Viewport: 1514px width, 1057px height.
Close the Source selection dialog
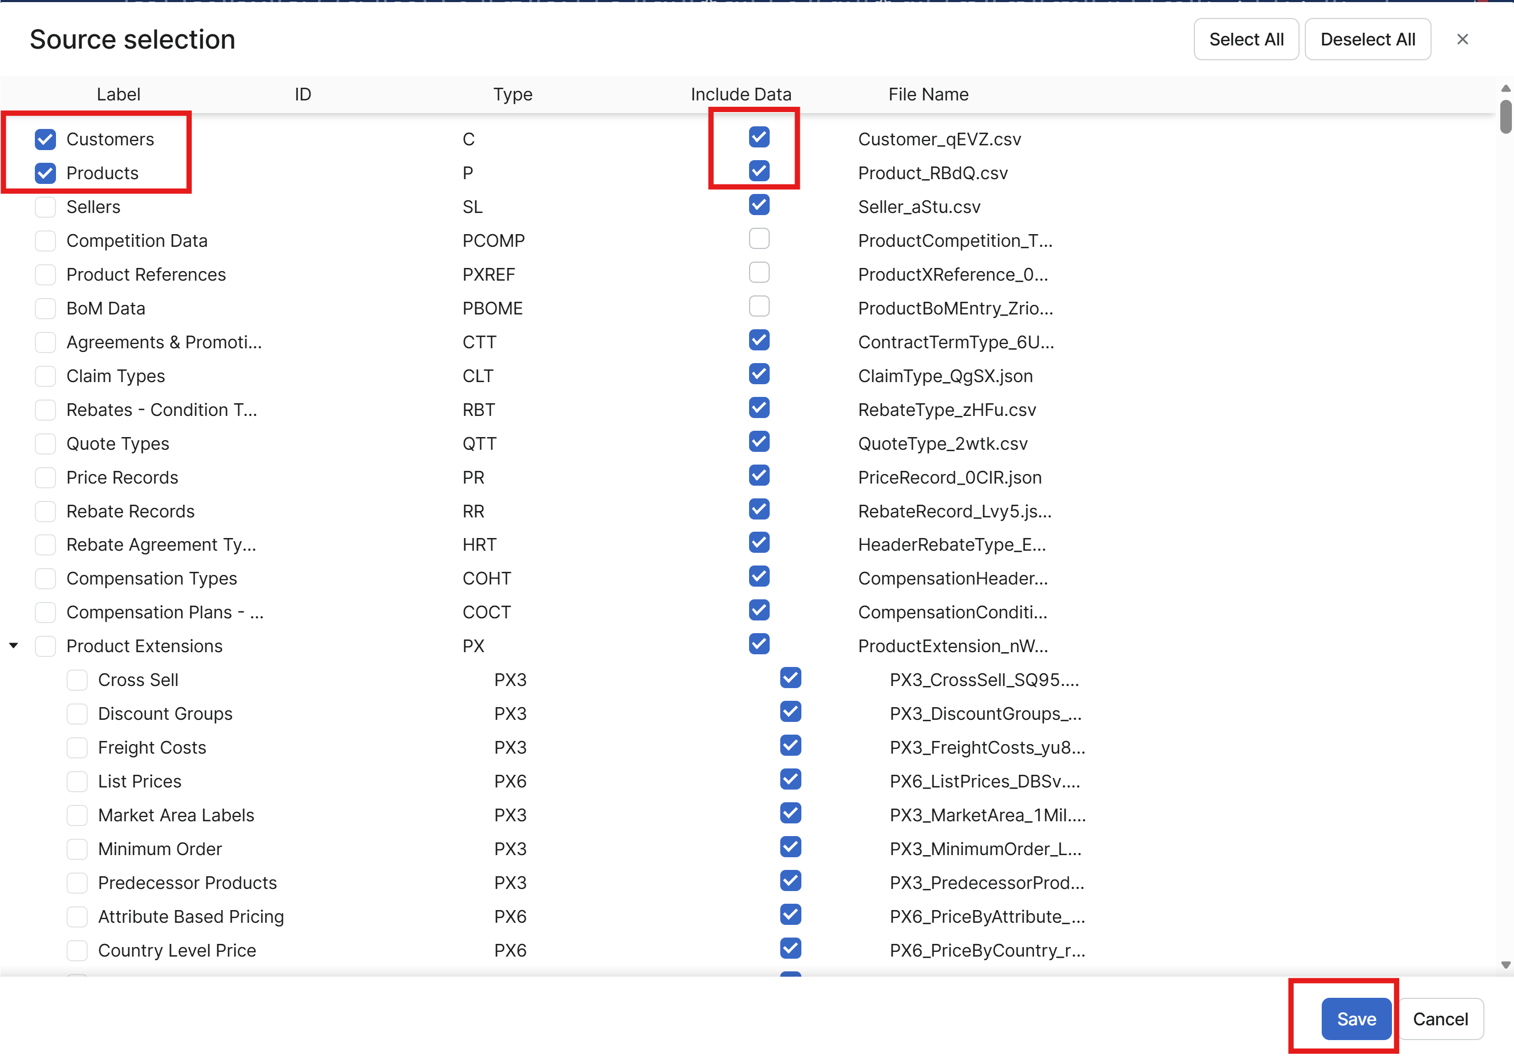(x=1462, y=40)
